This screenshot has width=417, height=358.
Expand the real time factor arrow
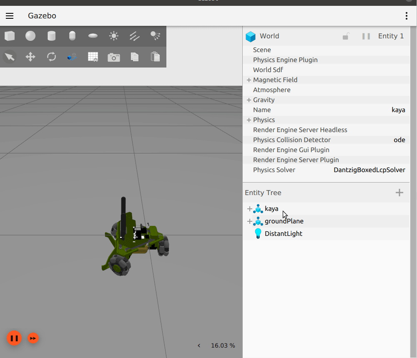(199, 345)
